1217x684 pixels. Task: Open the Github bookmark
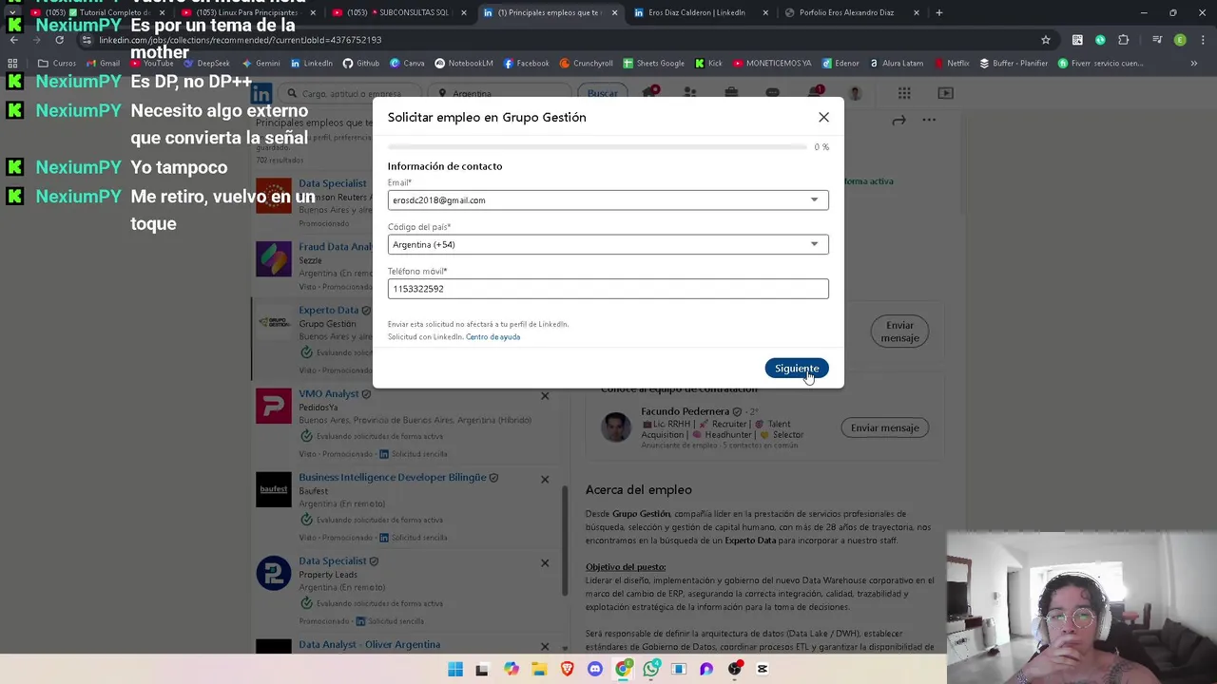360,64
